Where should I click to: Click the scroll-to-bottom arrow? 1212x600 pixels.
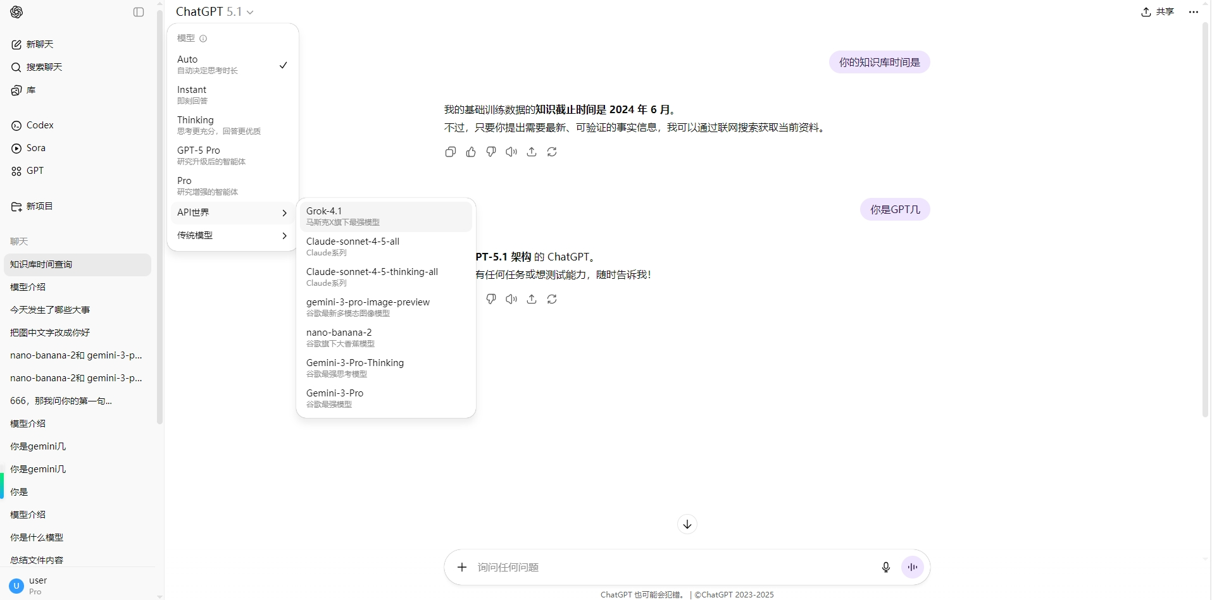687,523
